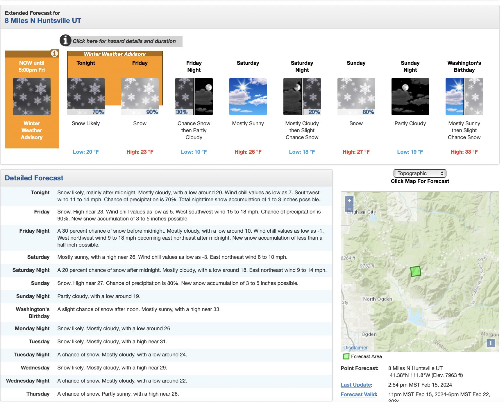Click the orange Winter Weather Advisory label text
The height and width of the screenshot is (402, 504).
pos(32,130)
